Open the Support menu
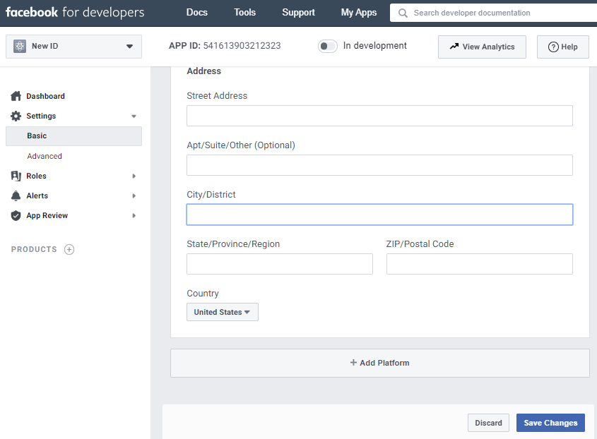597x439 pixels. coord(298,13)
